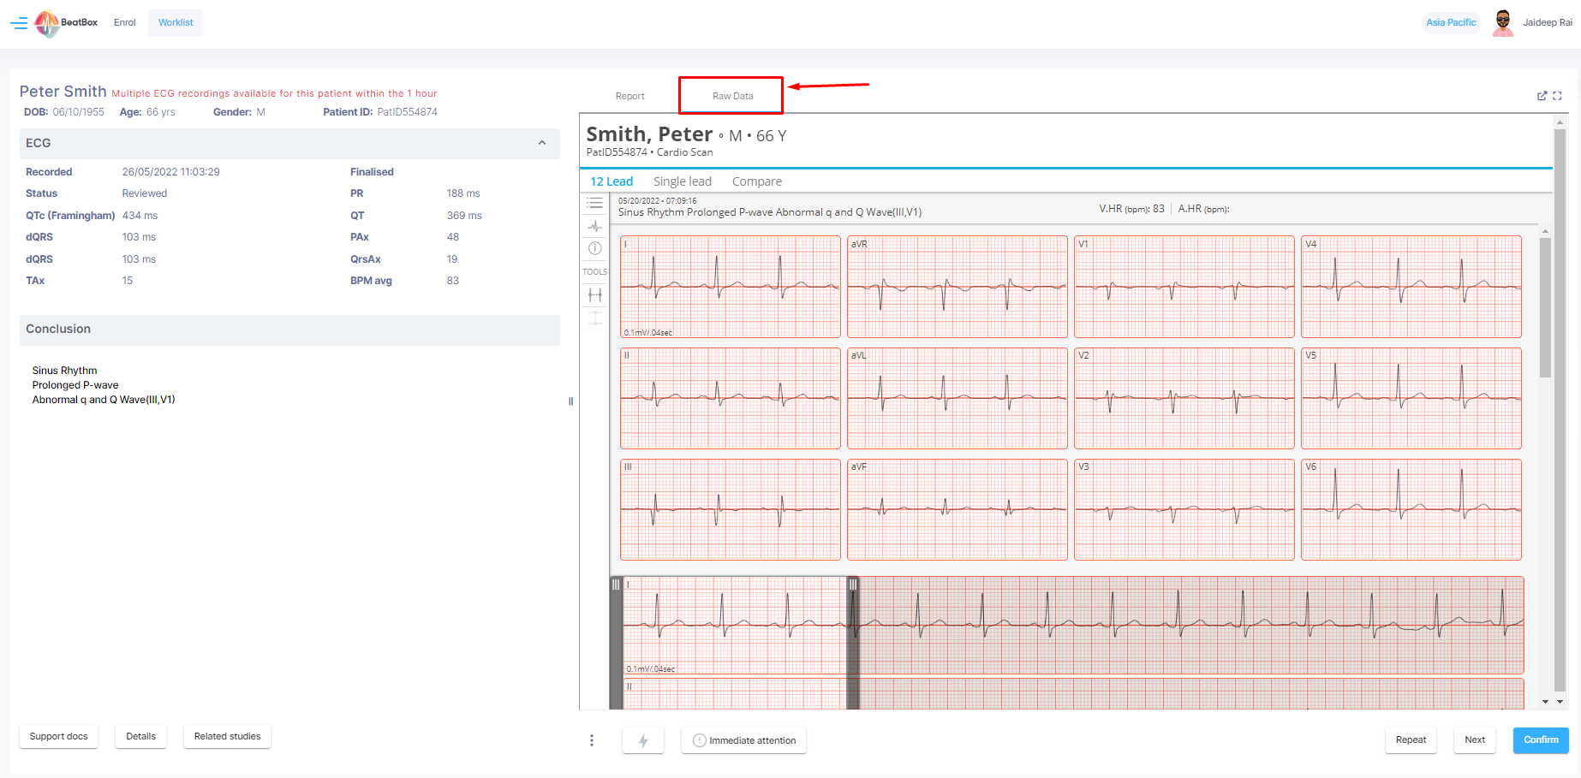This screenshot has height=778, width=1581.
Task: Open the Asia Pacific region selector
Action: (x=1450, y=23)
